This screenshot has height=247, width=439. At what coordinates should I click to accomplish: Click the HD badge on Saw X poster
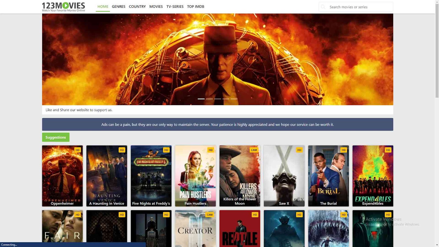[x=299, y=150]
